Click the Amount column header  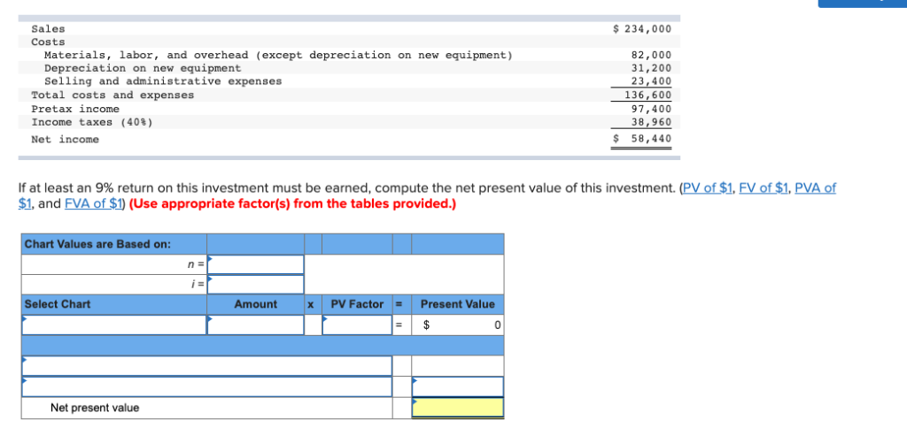256,304
